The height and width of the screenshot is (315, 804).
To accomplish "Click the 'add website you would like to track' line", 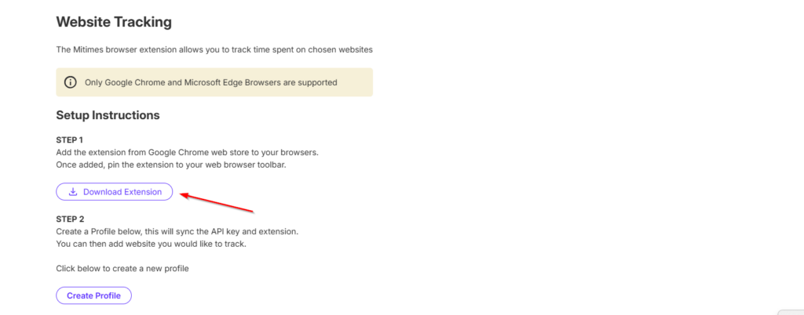I will (159, 245).
